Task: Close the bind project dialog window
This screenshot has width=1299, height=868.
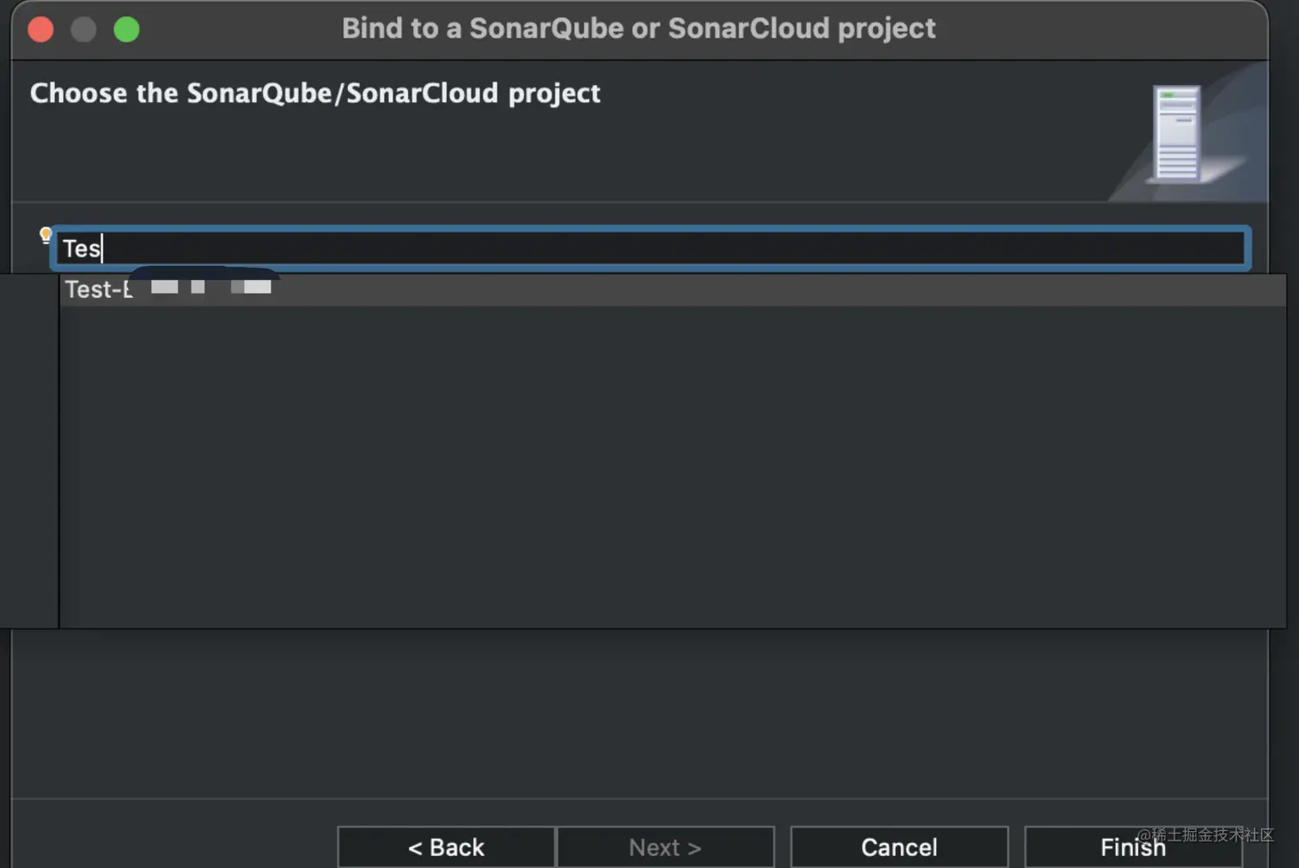Action: pos(40,30)
